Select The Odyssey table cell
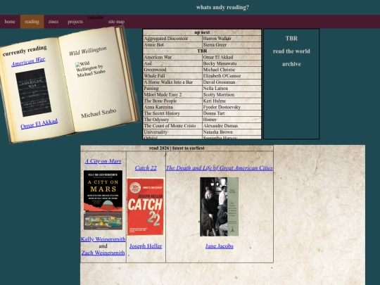The width and height of the screenshot is (380, 285). 172,120
